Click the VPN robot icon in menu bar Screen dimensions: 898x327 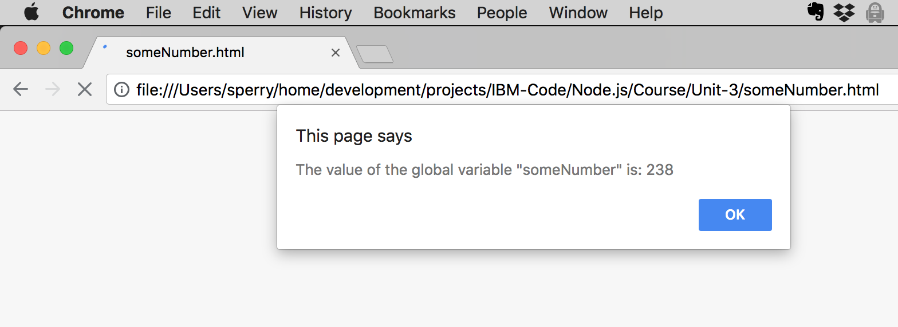[x=875, y=12]
